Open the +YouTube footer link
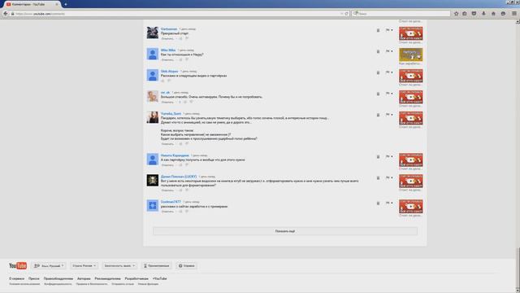This screenshot has width=520, height=293. coord(159,278)
